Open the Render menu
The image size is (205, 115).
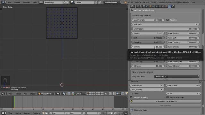pos(17,2)
